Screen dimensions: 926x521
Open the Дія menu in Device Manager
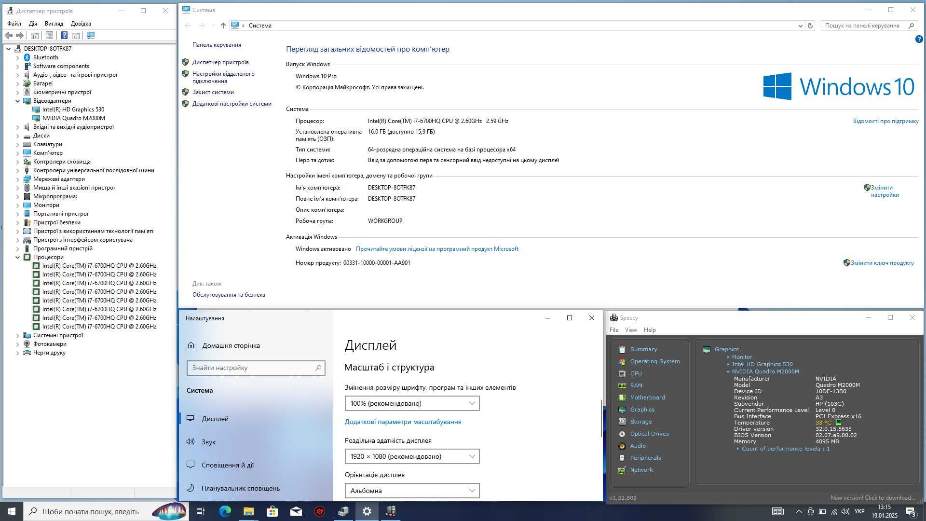click(33, 23)
